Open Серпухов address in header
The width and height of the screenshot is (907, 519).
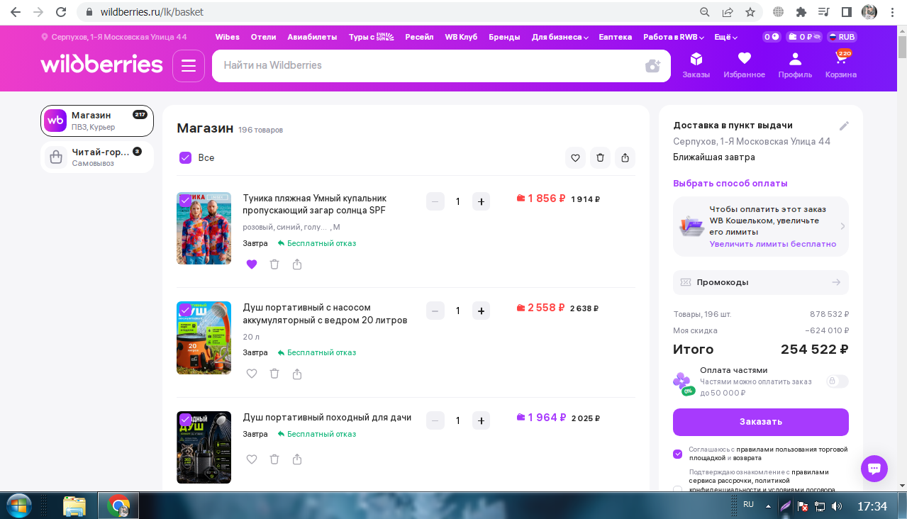tap(114, 37)
